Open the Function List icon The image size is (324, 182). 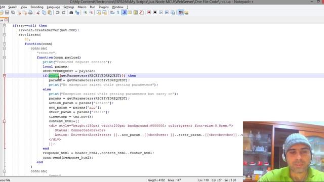point(142,13)
